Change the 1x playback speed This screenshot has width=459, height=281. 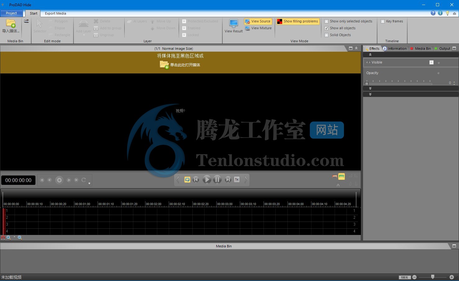(x=237, y=180)
